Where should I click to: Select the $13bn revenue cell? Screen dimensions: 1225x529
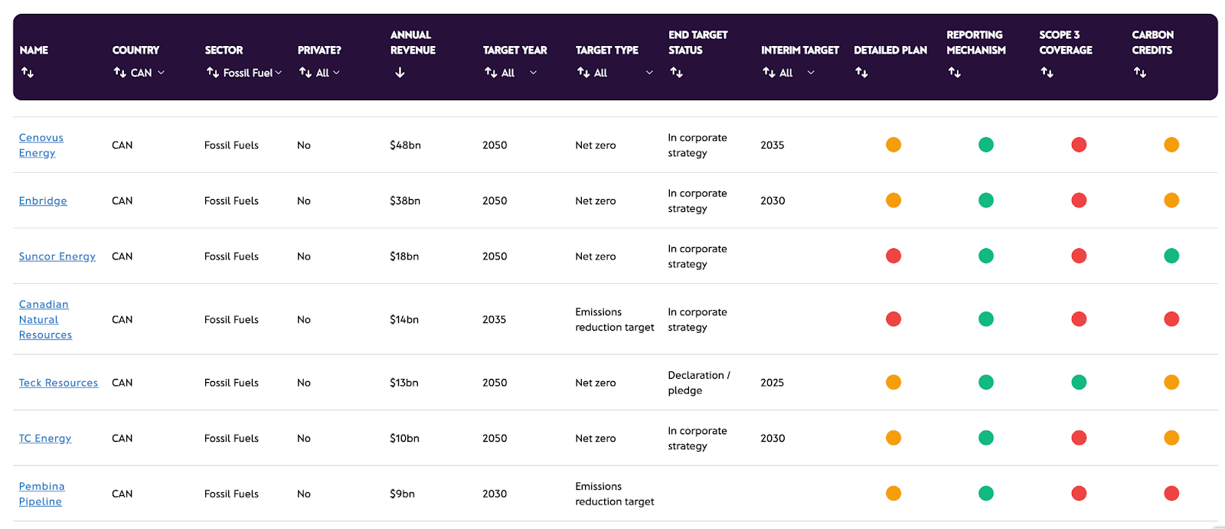point(404,383)
